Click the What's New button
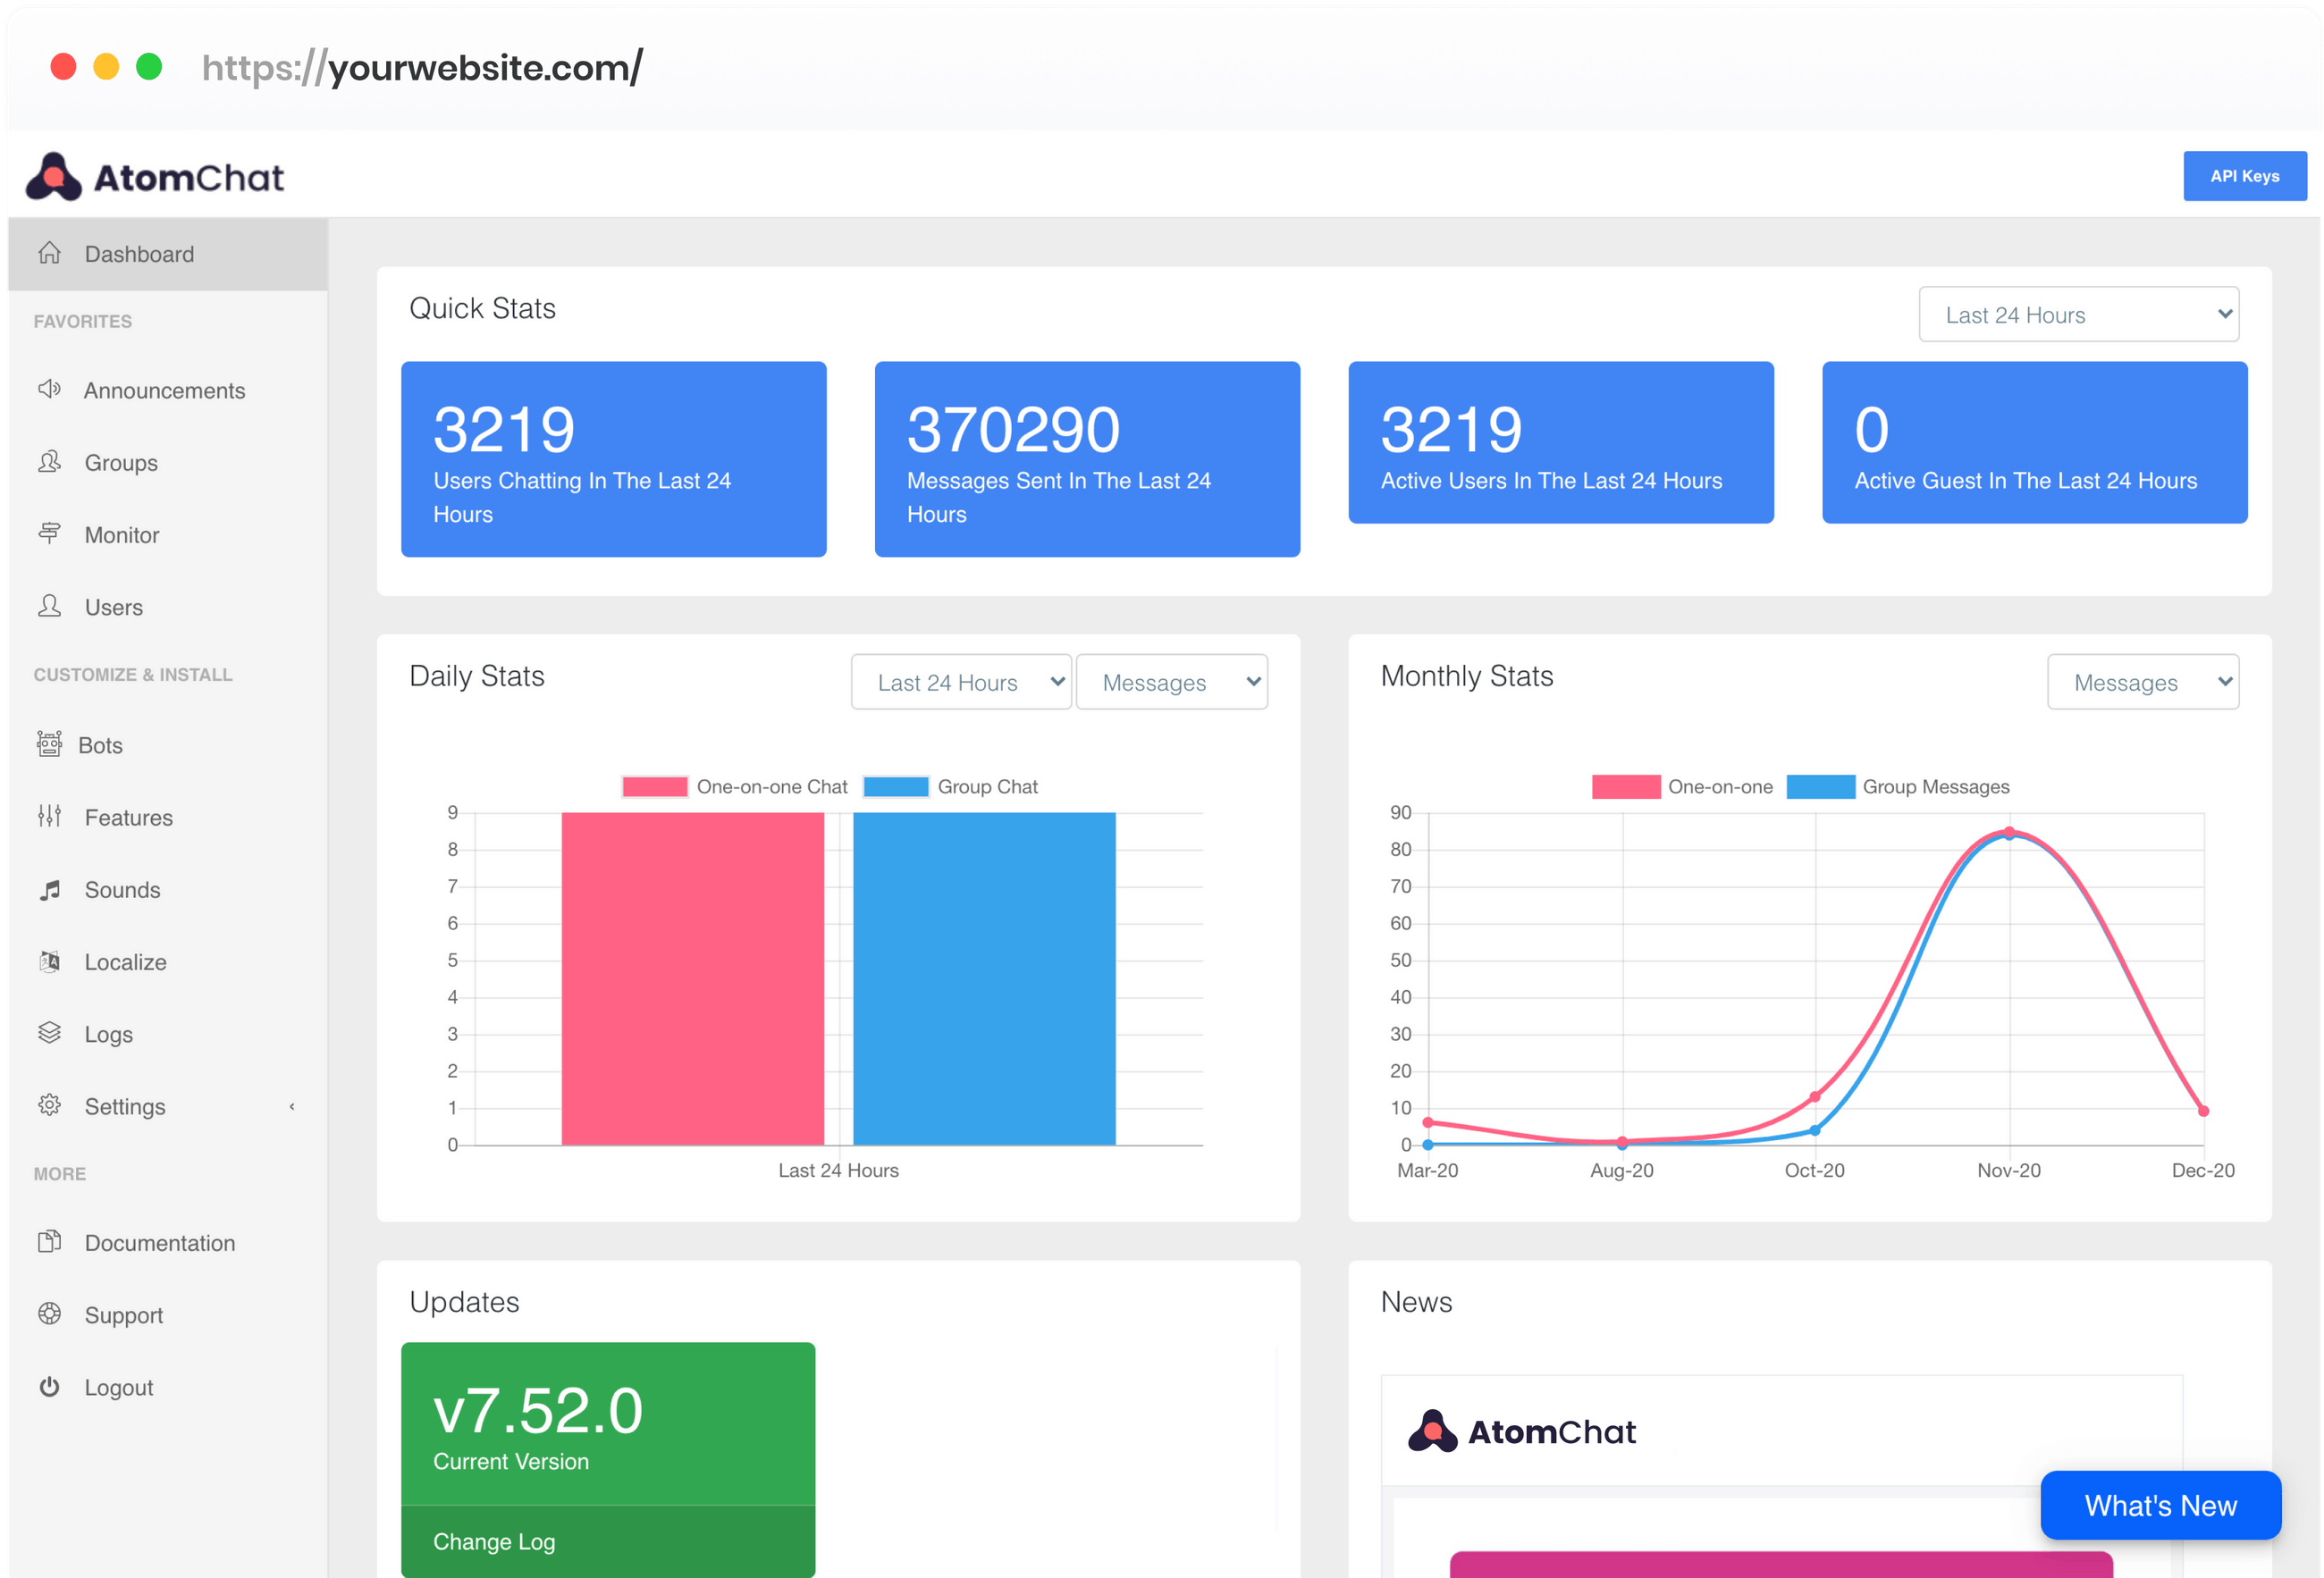The image size is (2324, 1578). (x=2160, y=1505)
